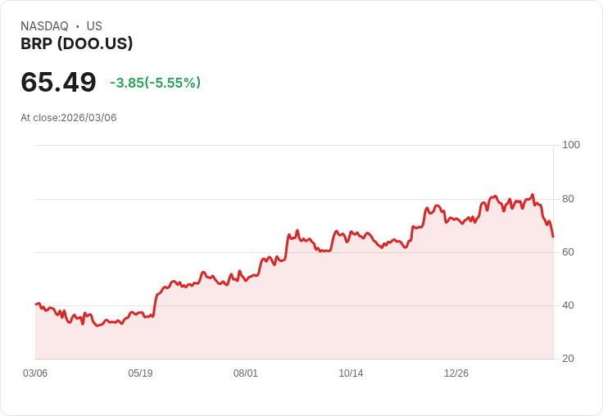This screenshot has height=416, width=603.
Task: Click the 80 value on y-axis
Action: coord(568,199)
